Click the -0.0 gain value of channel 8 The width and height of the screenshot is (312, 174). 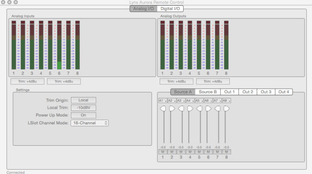226,147
